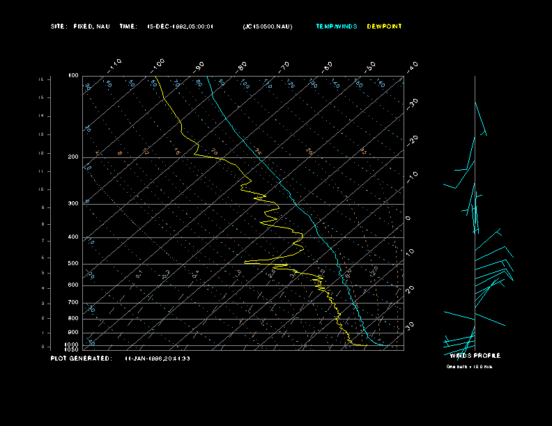This screenshot has height=426, width=552.
Task: Click the 600 pressure level label
Action: coord(72,285)
